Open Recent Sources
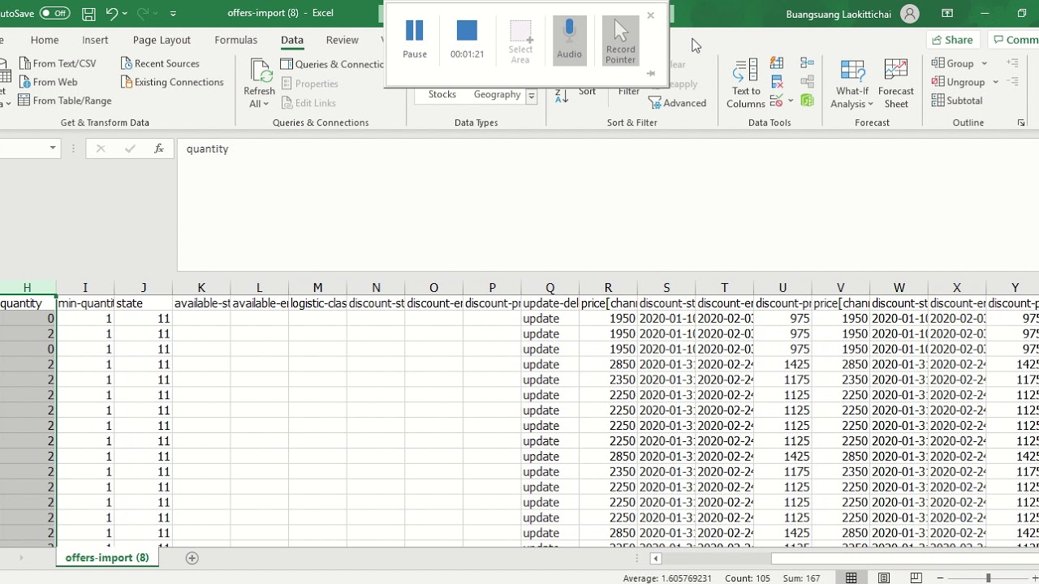Screen dimensions: 1039x584 coord(160,63)
